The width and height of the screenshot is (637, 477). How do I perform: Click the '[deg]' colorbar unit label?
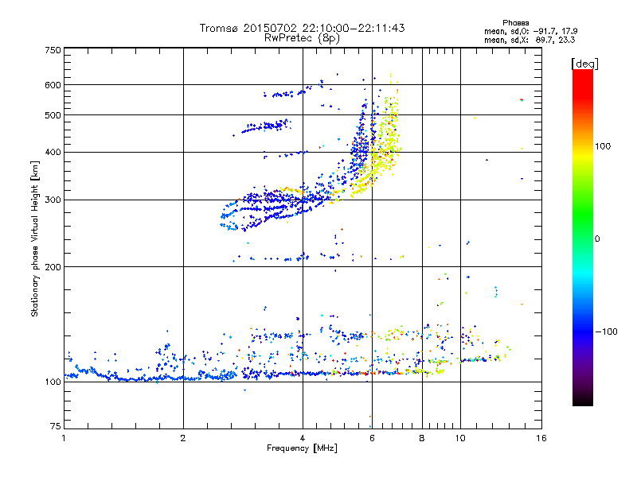pyautogui.click(x=584, y=64)
